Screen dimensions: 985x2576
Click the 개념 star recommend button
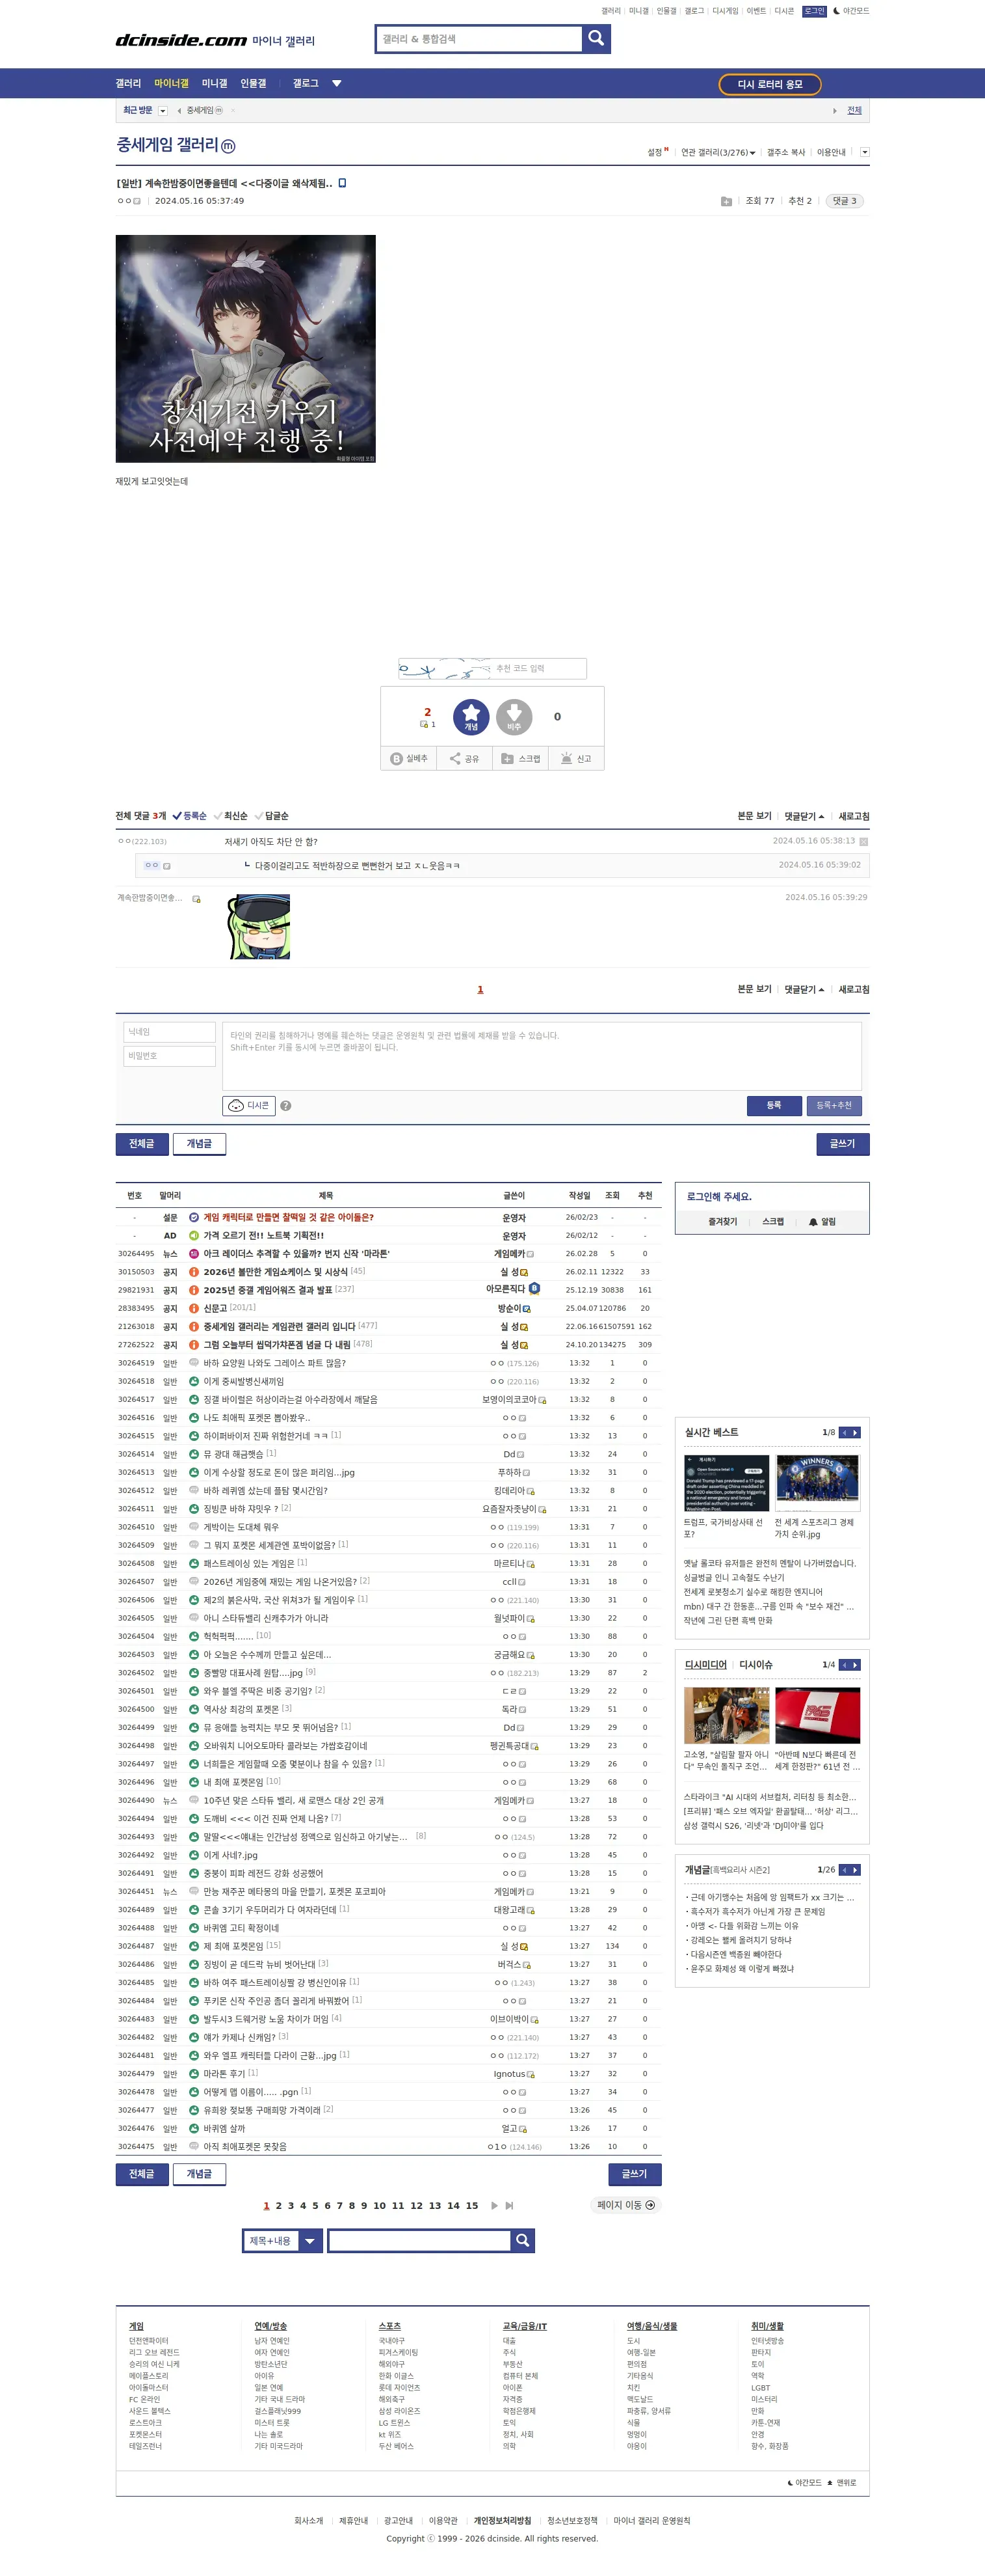pos(471,716)
